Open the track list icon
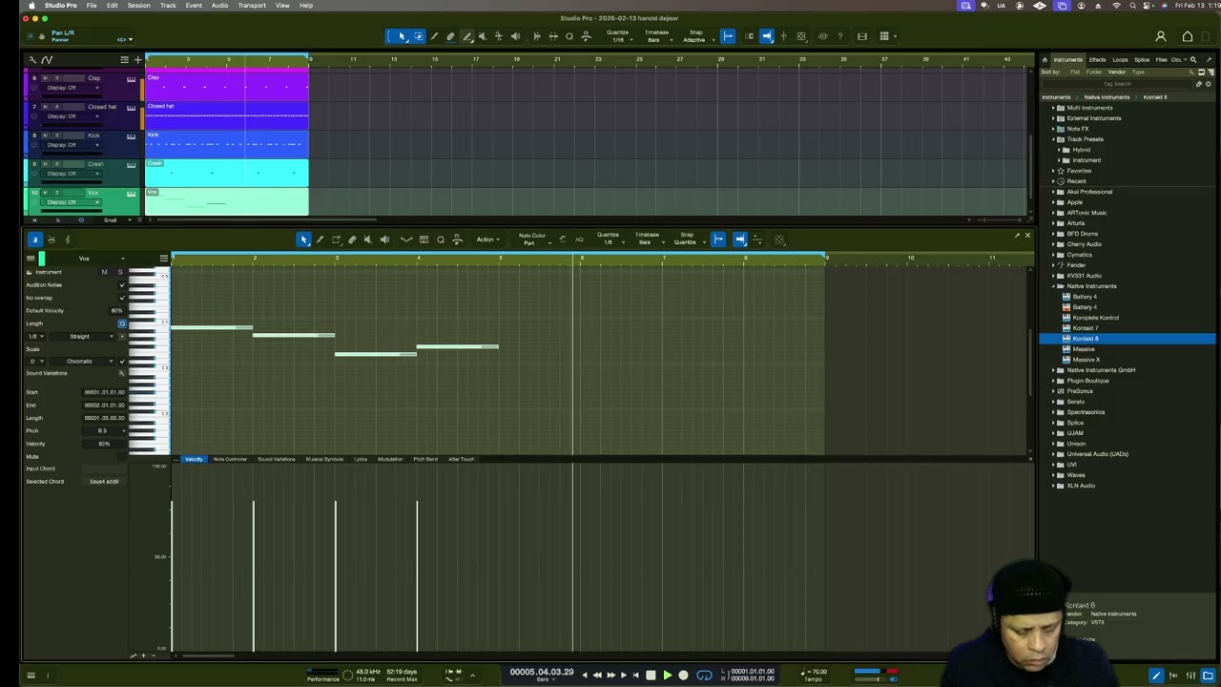Image resolution: width=1221 pixels, height=687 pixels. pos(124,59)
